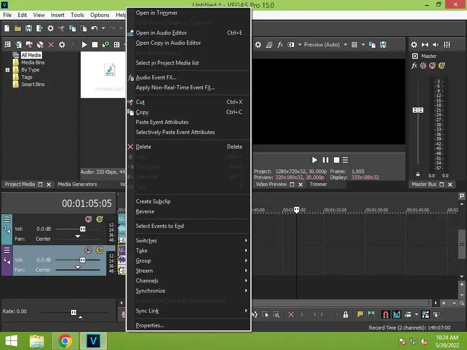Screen dimensions: 467x350
Task: Open the preview Overlays grid dropdown arrow
Action: click(x=363, y=45)
